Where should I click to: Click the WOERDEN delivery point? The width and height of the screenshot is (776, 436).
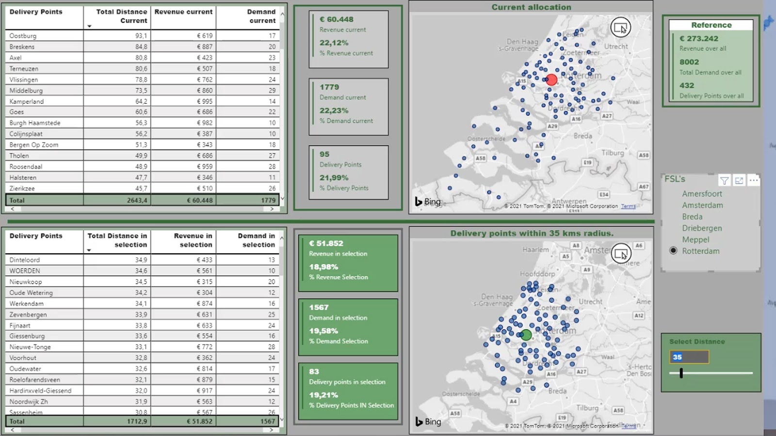[x=142, y=271]
